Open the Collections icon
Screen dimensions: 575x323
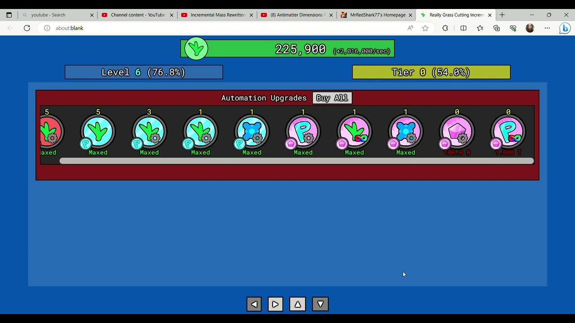(x=496, y=28)
